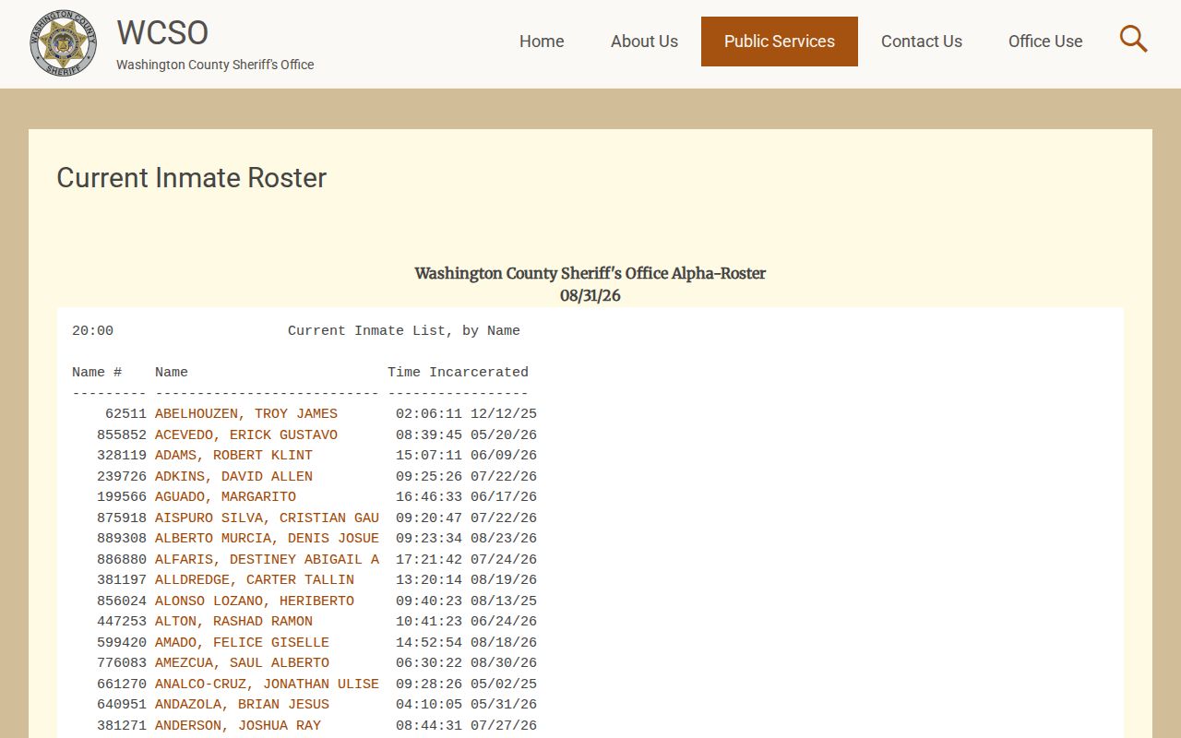
Task: Click the Washington County Sheriff badge logo
Action: 63,43
